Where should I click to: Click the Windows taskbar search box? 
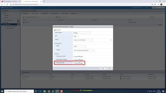pyautogui.click(x=19, y=91)
